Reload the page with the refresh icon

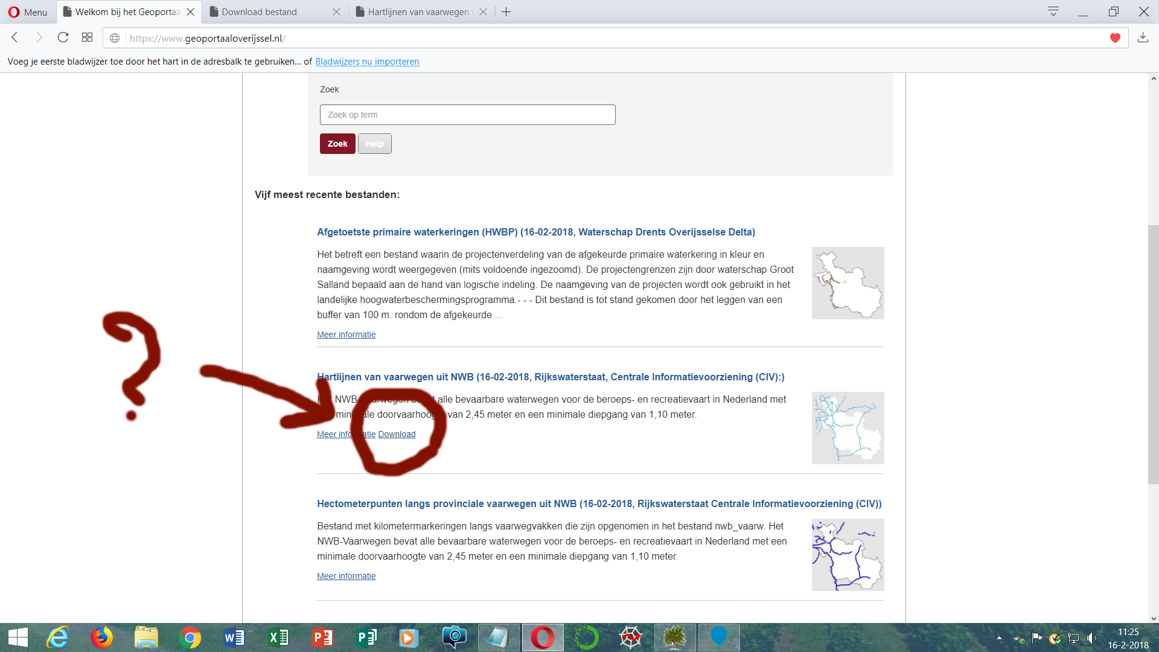pyautogui.click(x=63, y=37)
